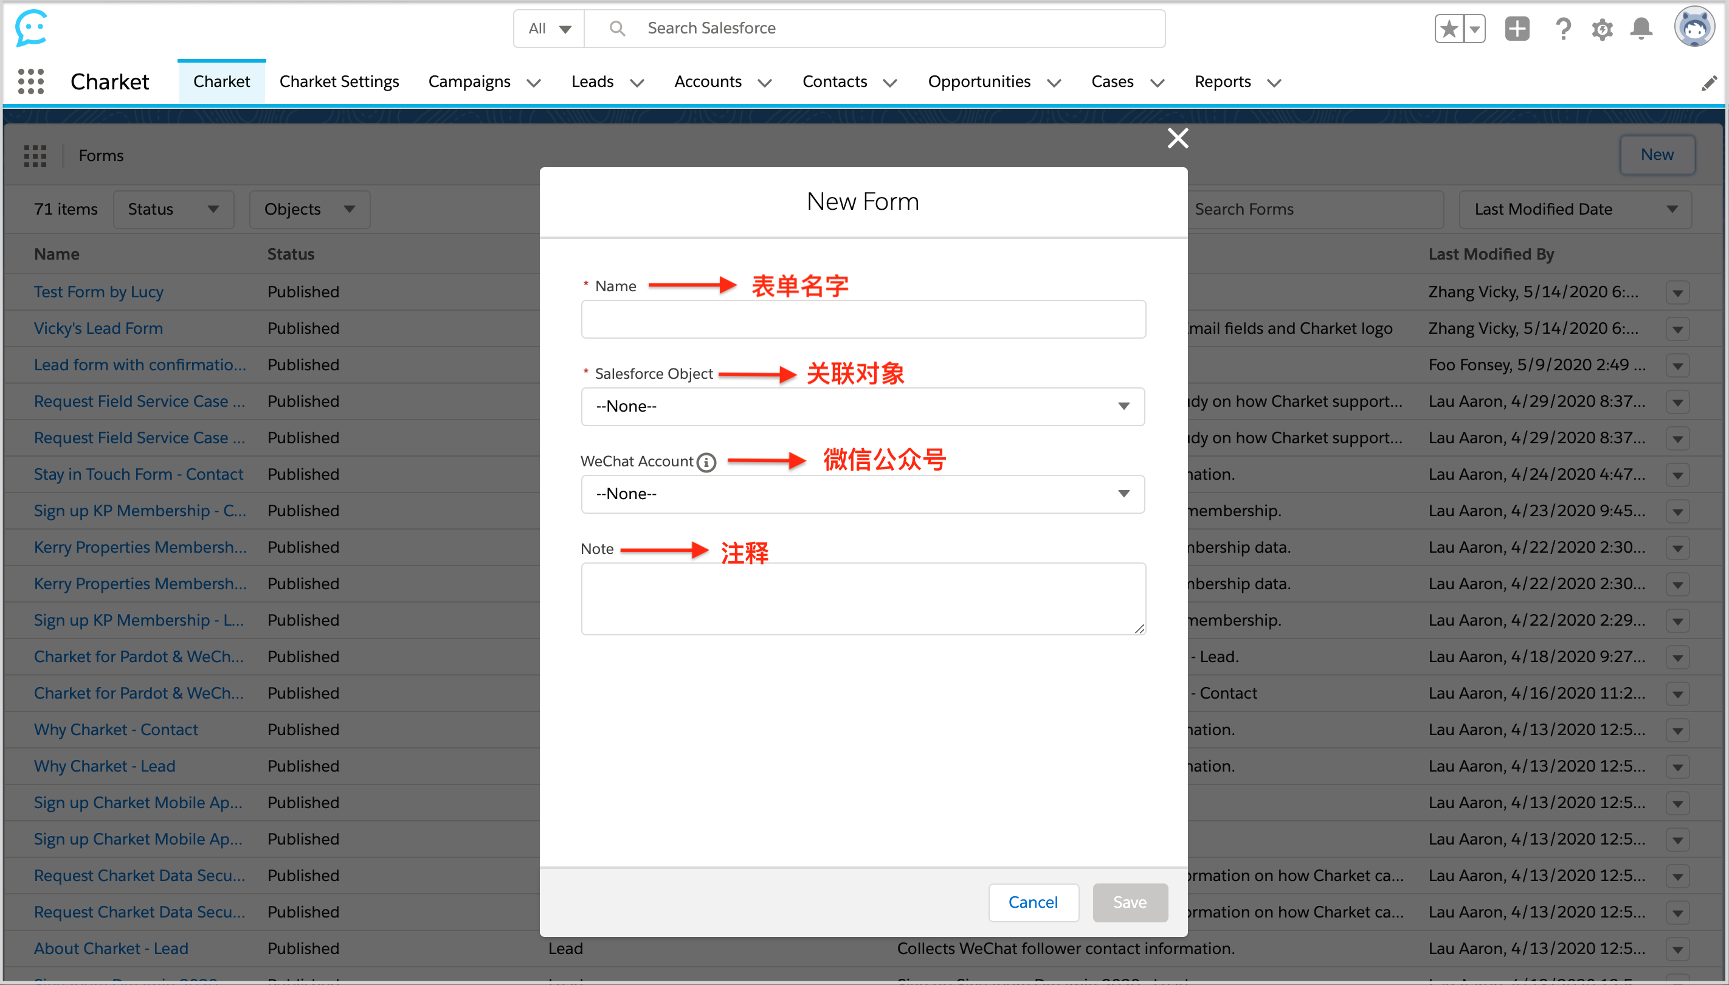Click the Global Actions plus icon
The image size is (1729, 985).
point(1517,29)
